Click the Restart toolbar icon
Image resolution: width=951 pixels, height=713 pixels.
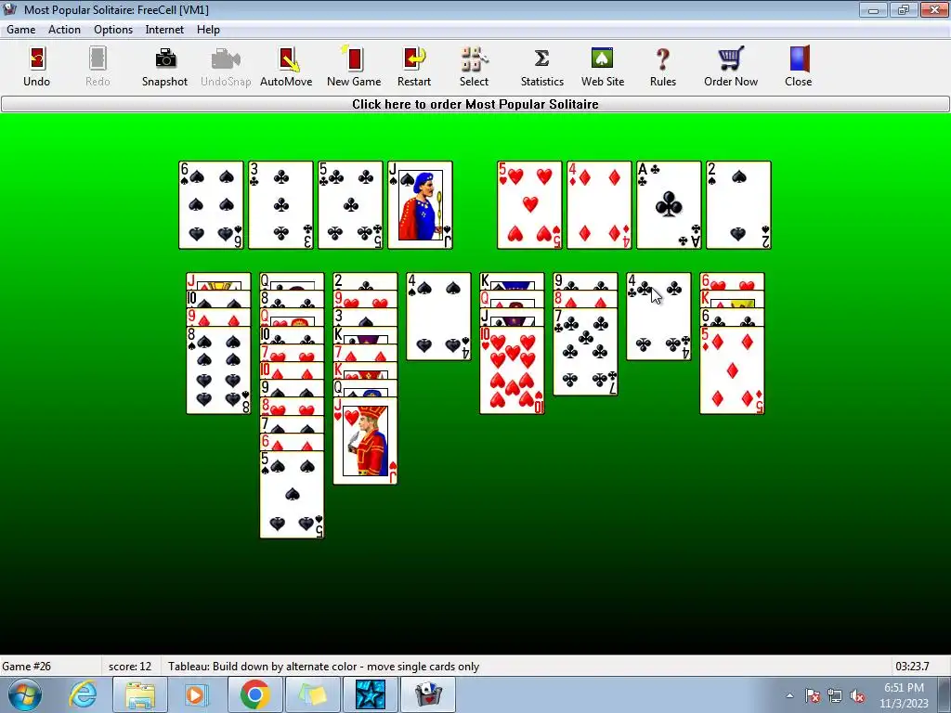[x=413, y=67]
